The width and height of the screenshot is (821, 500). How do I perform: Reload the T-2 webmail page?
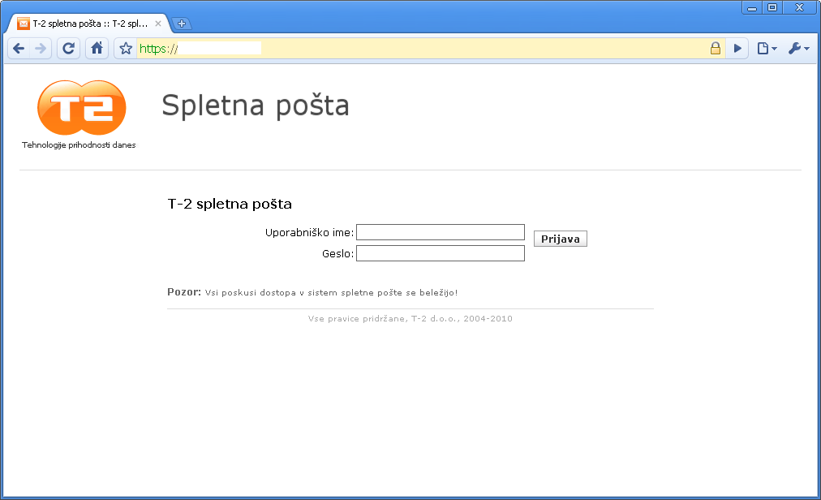pos(69,49)
